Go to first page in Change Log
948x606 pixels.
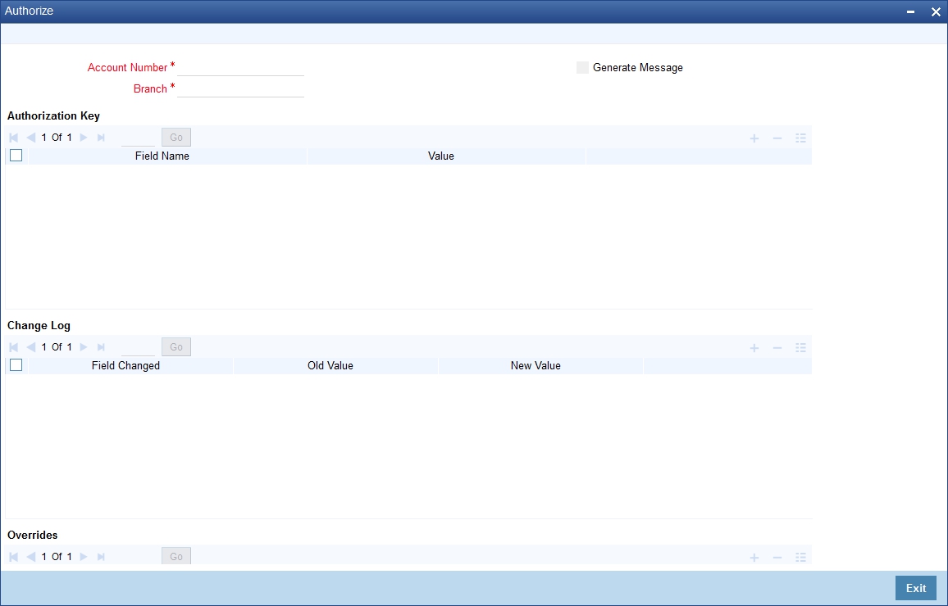[13, 347]
